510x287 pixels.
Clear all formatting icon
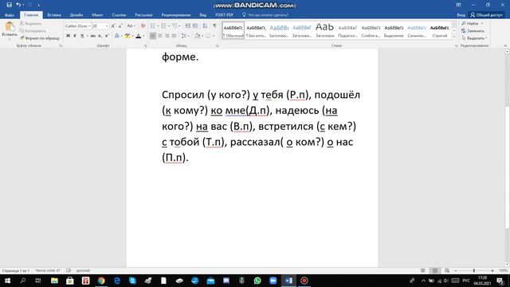tap(143, 26)
